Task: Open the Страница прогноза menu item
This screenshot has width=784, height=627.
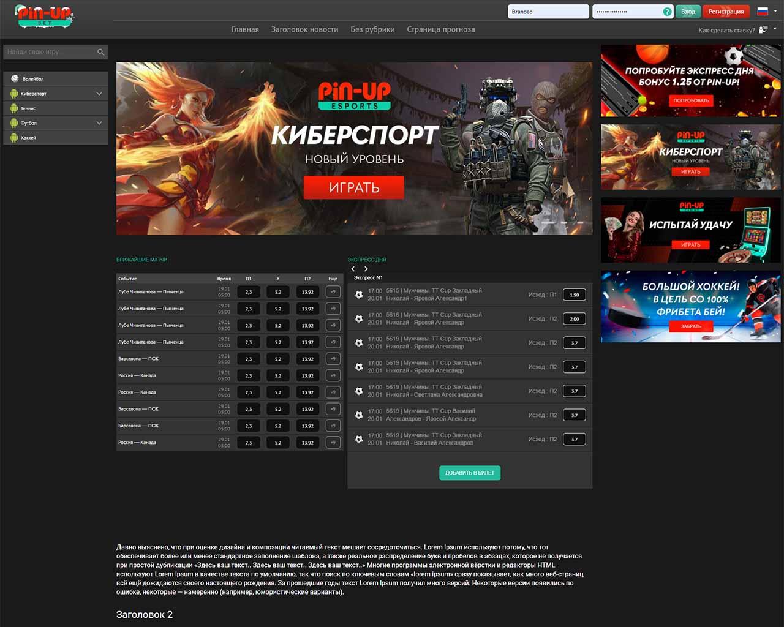Action: [441, 29]
